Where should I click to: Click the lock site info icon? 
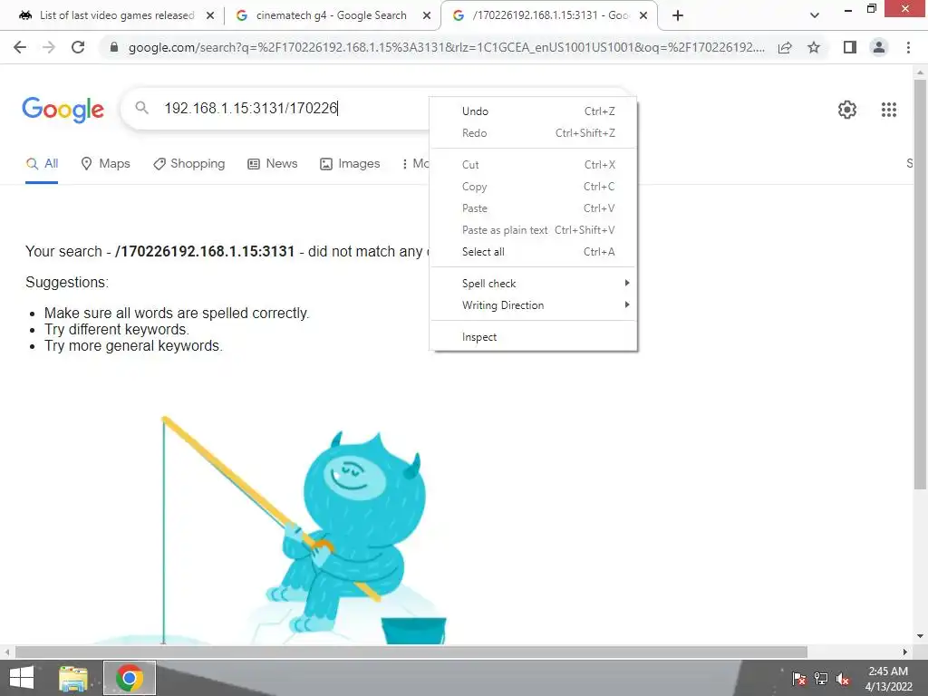(114, 47)
